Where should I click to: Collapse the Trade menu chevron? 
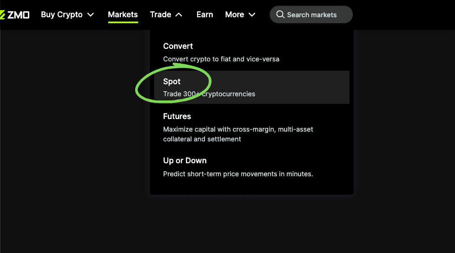pos(179,14)
